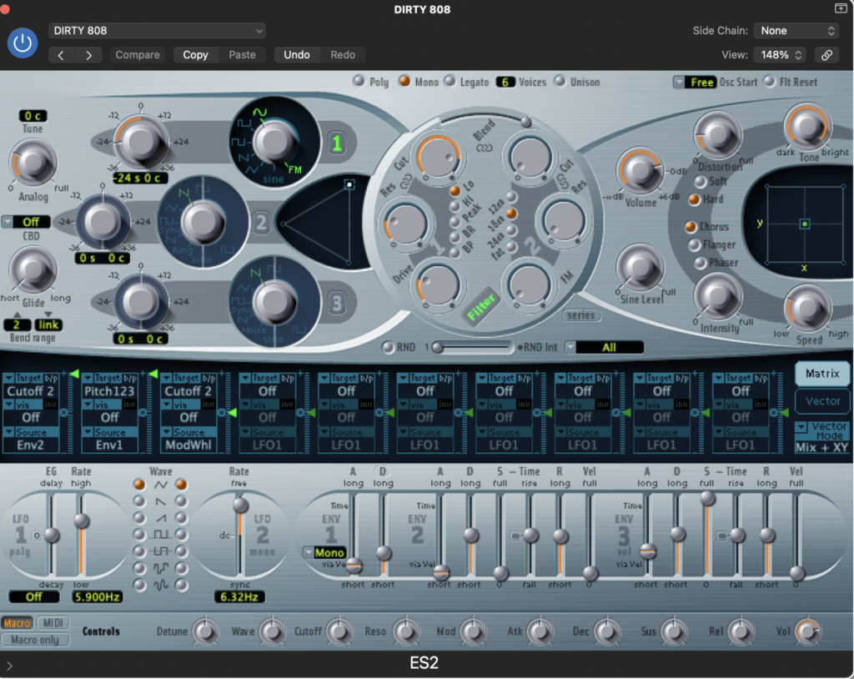Viewport: 854px width, 679px height.
Task: Go to the previous preset arrow
Action: (62, 55)
